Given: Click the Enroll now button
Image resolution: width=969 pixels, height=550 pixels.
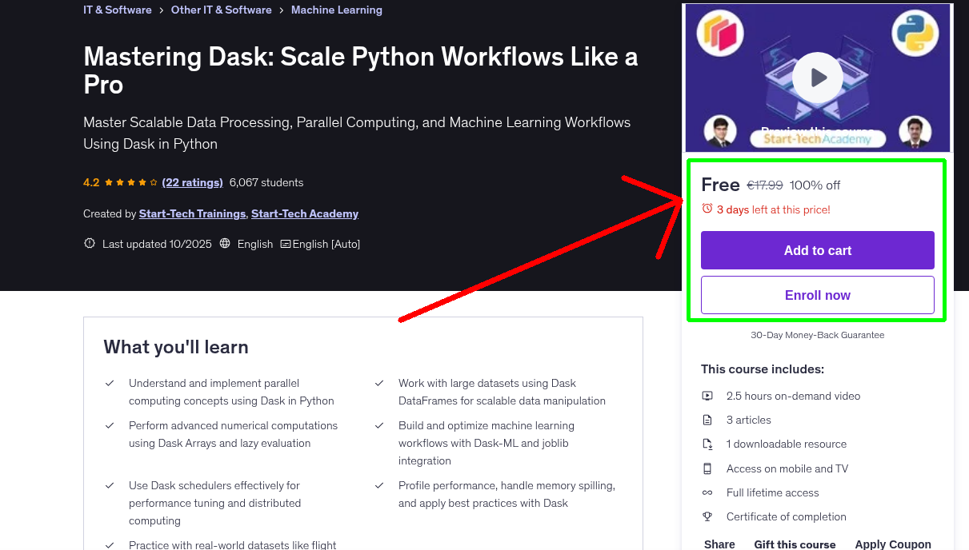Looking at the screenshot, I should (817, 295).
